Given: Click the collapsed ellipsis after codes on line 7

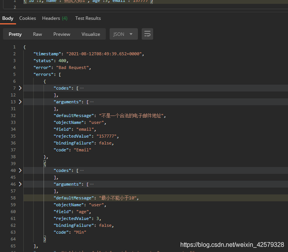Looking at the screenshot, I should coord(82,88).
